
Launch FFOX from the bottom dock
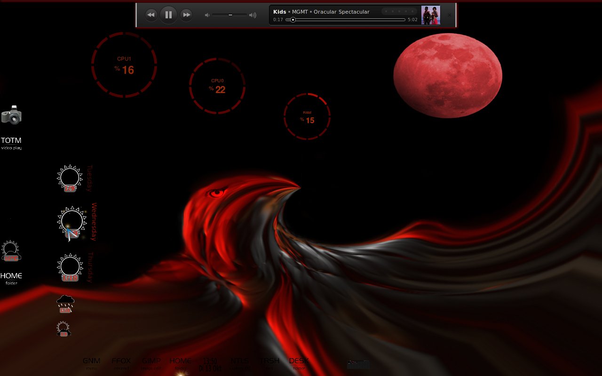click(x=121, y=363)
